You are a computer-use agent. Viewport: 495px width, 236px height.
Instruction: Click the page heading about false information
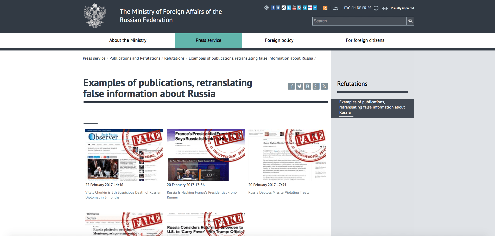point(168,88)
